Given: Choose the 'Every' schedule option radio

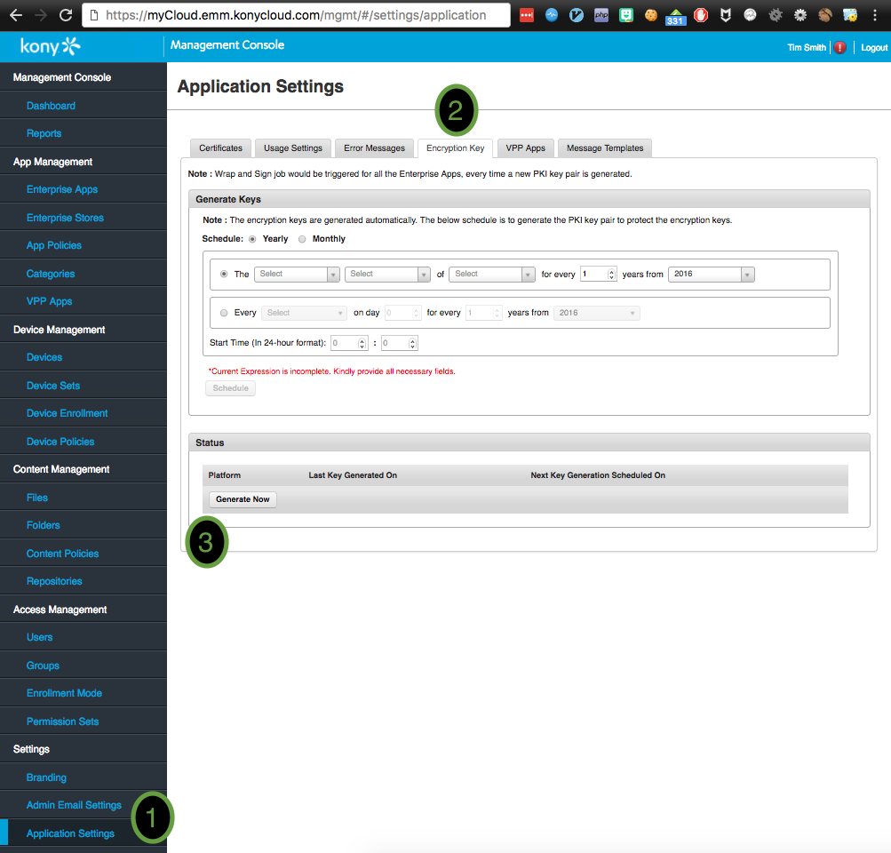Looking at the screenshot, I should coord(224,313).
